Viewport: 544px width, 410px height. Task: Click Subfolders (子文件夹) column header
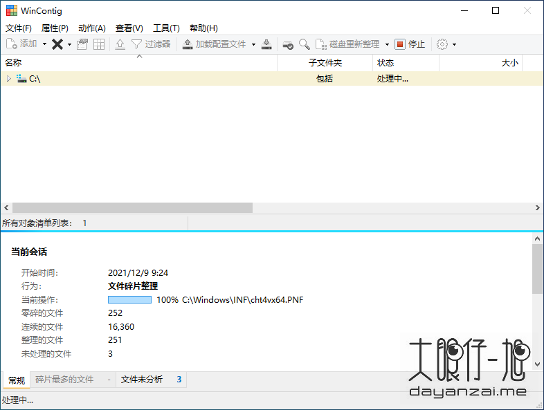(x=325, y=63)
